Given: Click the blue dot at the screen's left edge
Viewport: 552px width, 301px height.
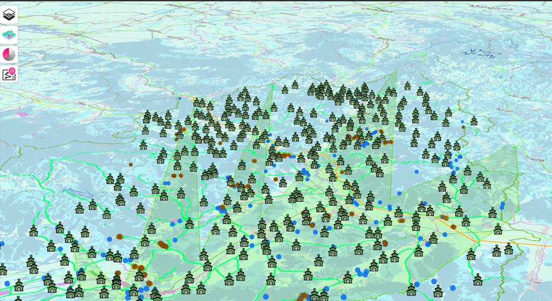Looking at the screenshot, I should 2,244.
